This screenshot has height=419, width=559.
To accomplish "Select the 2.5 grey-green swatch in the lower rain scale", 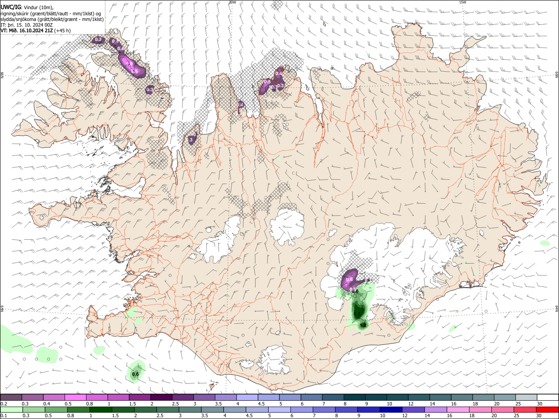I will click(x=168, y=410).
